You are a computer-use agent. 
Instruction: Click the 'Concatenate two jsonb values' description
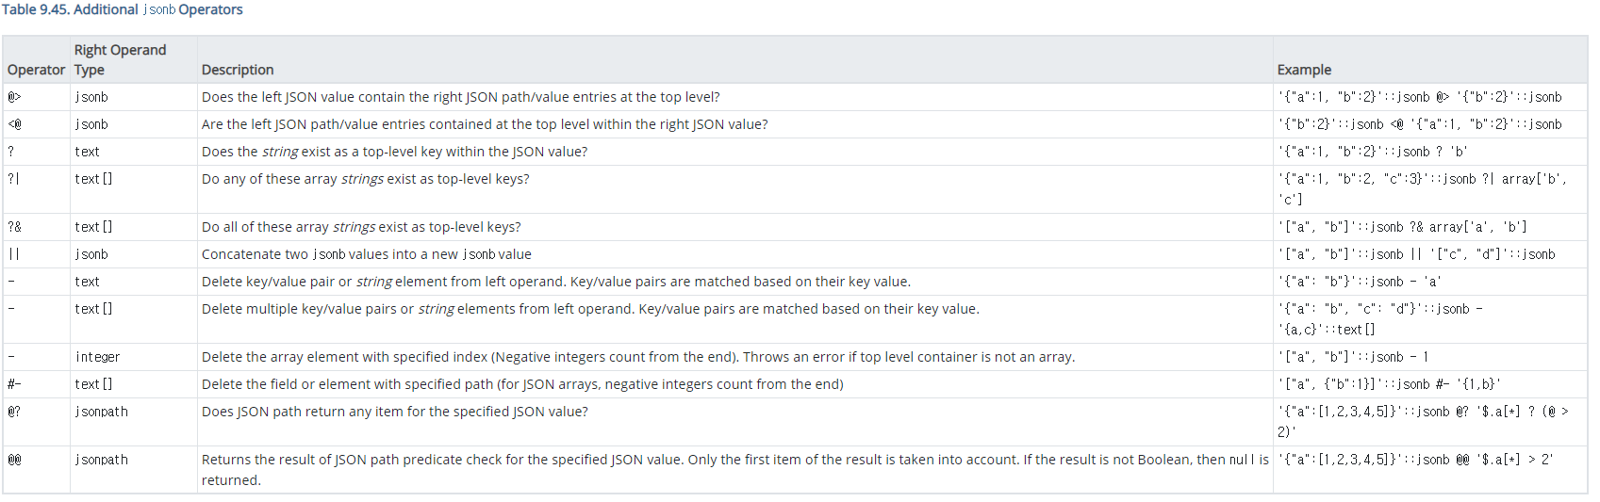coord(367,254)
